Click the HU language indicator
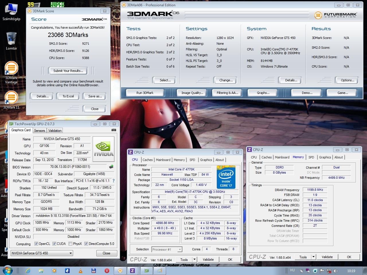The image size is (367, 275). tap(292, 270)
